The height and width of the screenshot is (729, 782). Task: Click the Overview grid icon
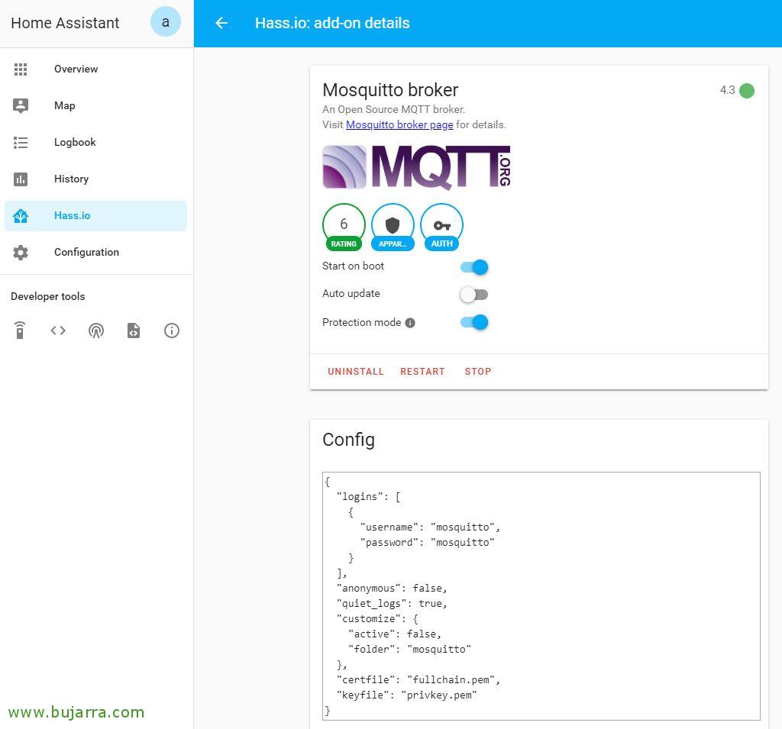pyautogui.click(x=21, y=69)
